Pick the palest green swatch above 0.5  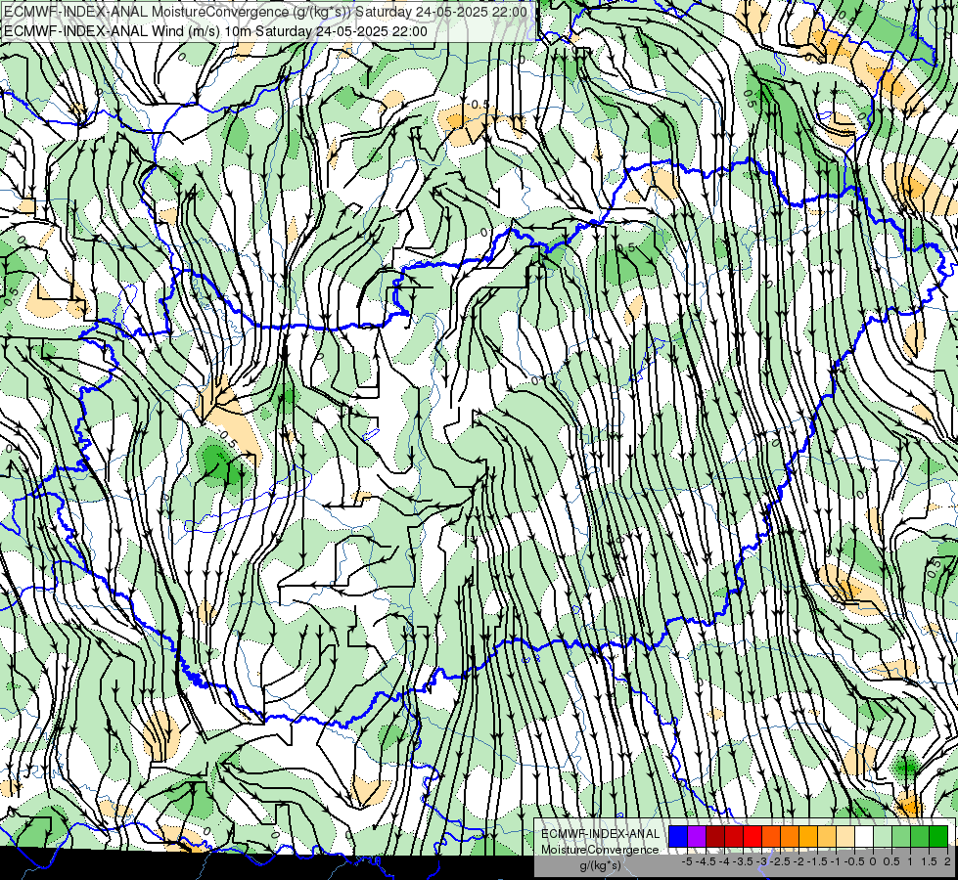coord(883,837)
